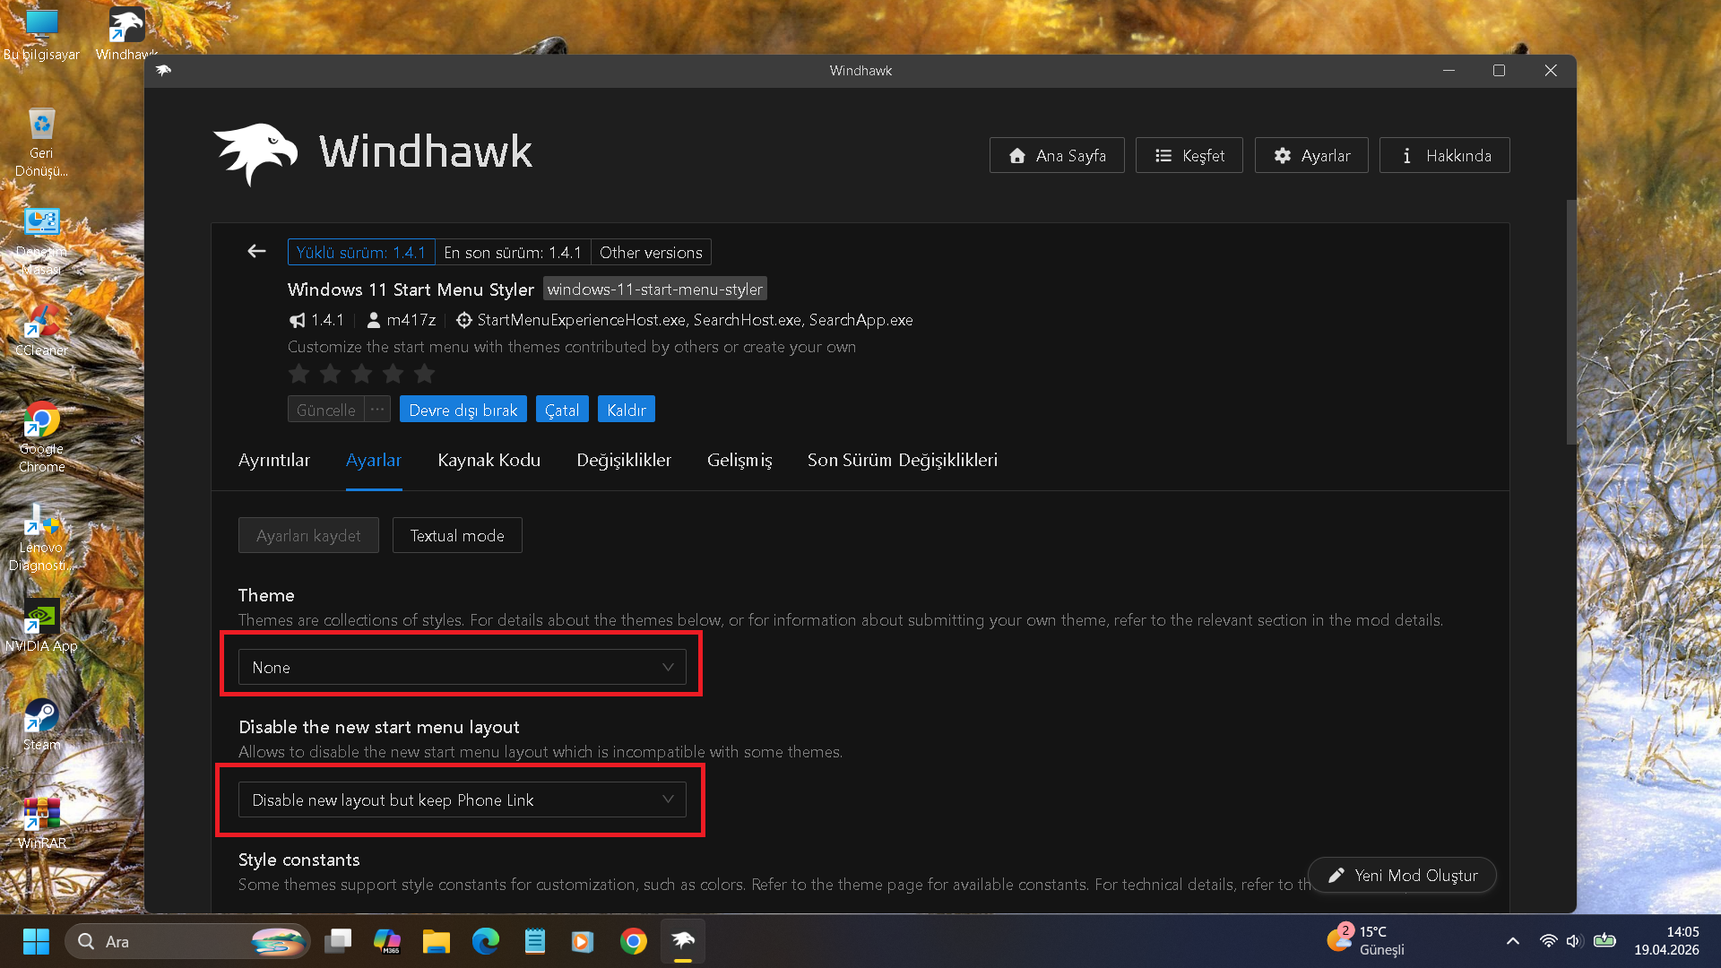Open CCleaner desktop shortcut
1721x968 pixels.
click(x=41, y=330)
